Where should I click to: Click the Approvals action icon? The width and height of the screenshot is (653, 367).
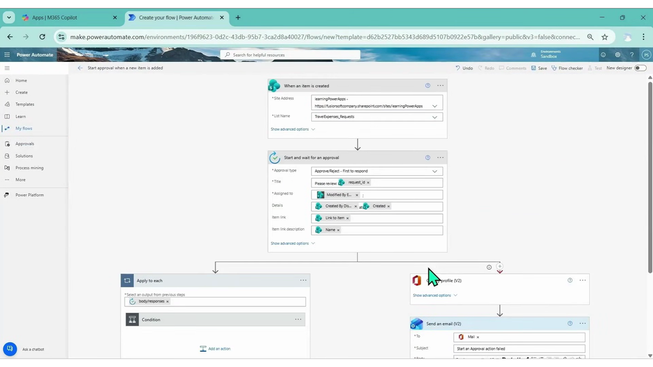tap(274, 158)
